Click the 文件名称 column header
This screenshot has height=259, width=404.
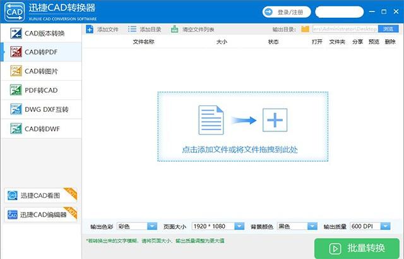143,42
